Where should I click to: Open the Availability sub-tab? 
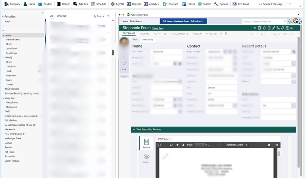click(147, 39)
